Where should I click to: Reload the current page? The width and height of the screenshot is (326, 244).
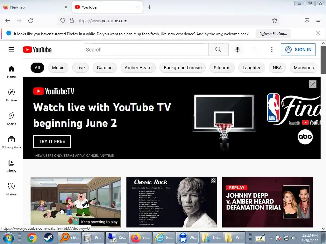click(31, 21)
